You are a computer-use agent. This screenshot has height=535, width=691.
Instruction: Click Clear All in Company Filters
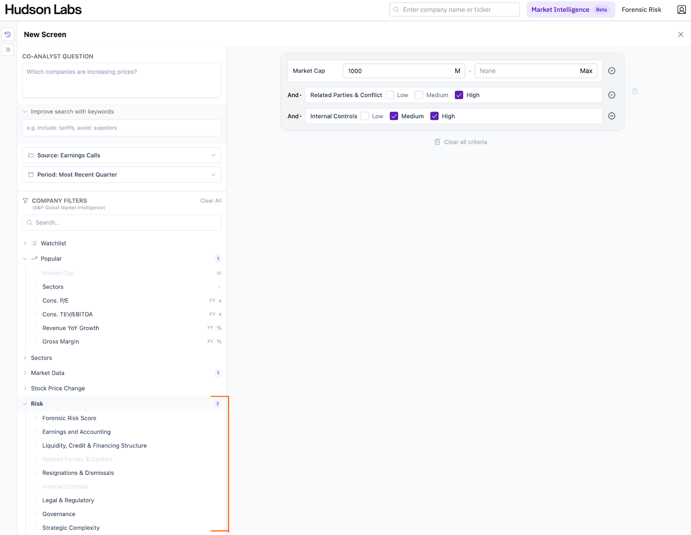click(x=211, y=201)
